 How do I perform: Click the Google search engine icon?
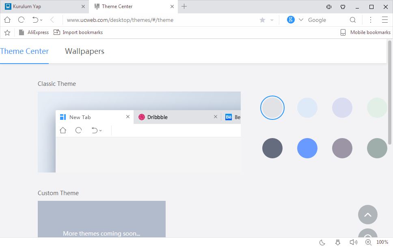(x=291, y=20)
